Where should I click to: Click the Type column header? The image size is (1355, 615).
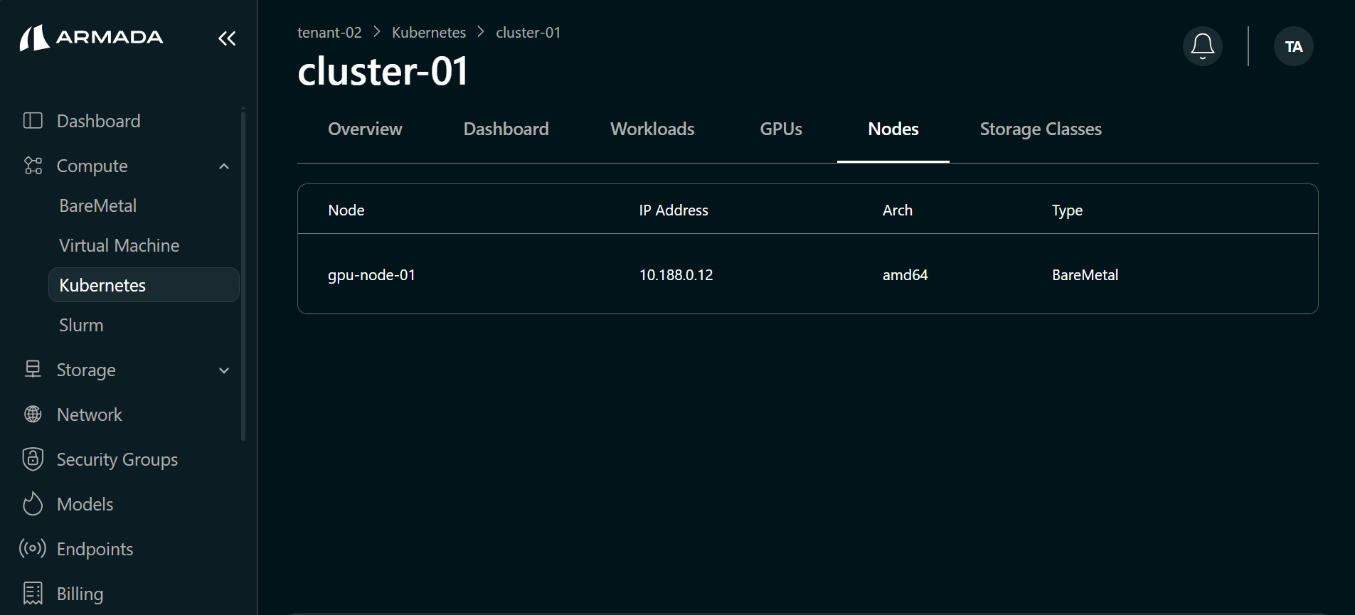pyautogui.click(x=1067, y=210)
